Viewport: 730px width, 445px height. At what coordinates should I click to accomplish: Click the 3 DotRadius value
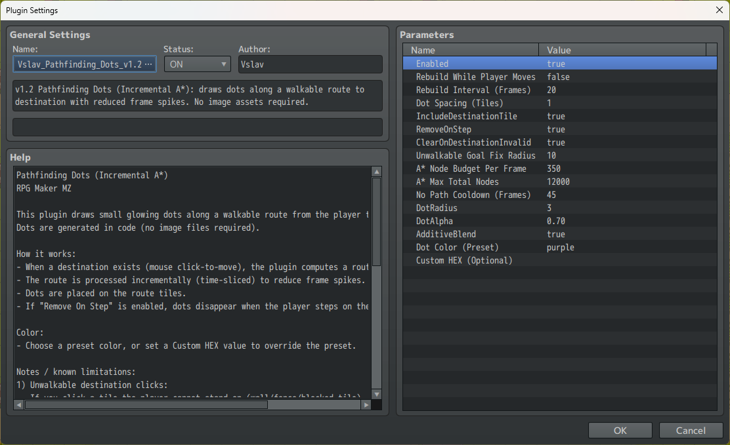pyautogui.click(x=549, y=208)
